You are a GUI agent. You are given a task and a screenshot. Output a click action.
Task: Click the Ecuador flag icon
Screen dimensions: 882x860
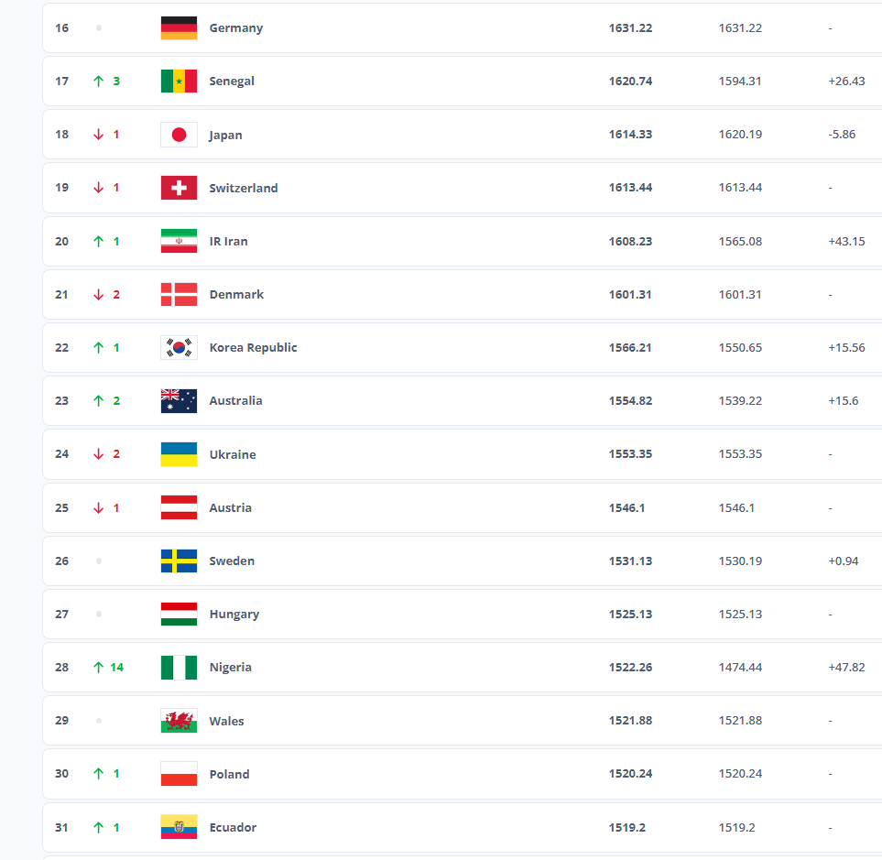[179, 827]
